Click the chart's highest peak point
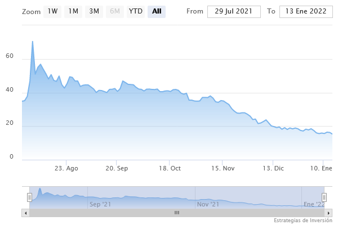Image resolution: width=338 pixels, height=225 pixels. tap(33, 41)
